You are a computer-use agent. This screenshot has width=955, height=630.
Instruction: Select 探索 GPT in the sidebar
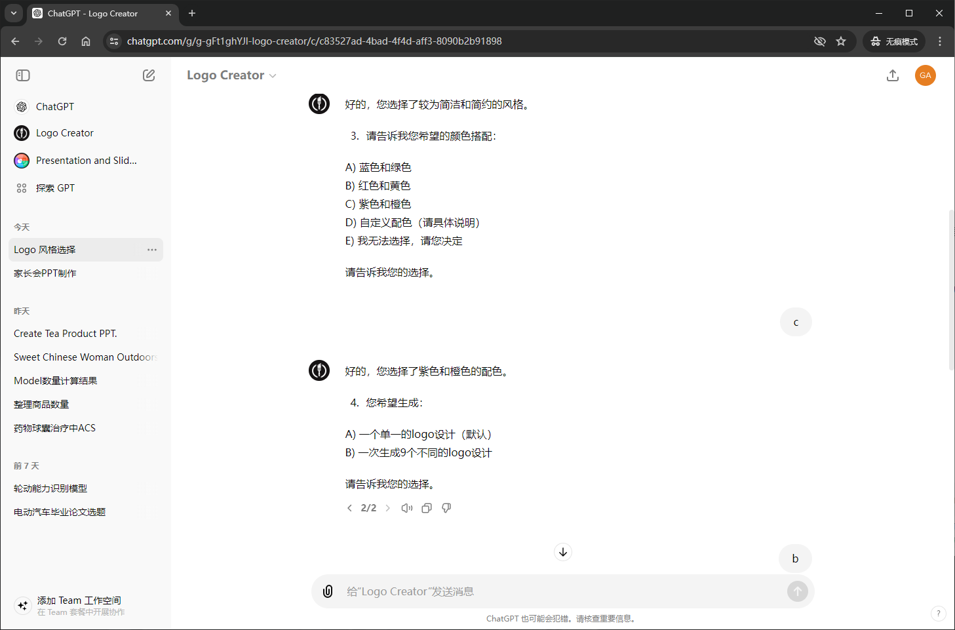pos(55,188)
